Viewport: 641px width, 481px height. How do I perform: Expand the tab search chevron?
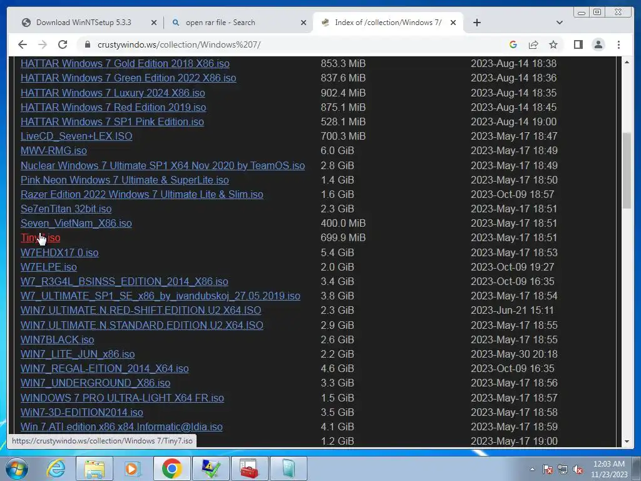pyautogui.click(x=560, y=23)
